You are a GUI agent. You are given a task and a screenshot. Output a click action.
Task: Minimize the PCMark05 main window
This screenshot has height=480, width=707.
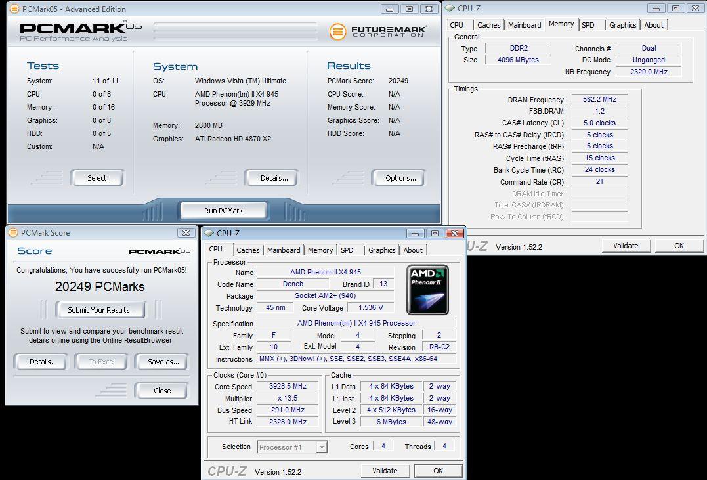pos(389,9)
